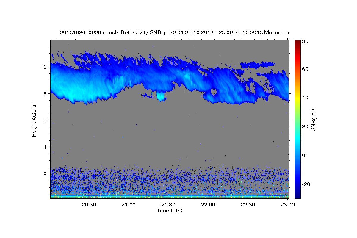357x238 pixels.
Task: Click the 21:00 time tick label
Action: click(x=129, y=205)
